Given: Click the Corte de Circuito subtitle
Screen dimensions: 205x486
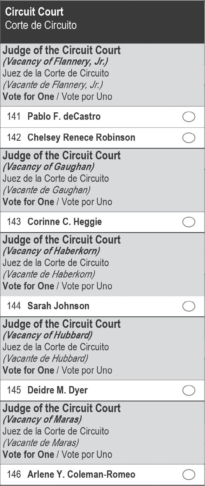Looking at the screenshot, I should click(41, 25).
